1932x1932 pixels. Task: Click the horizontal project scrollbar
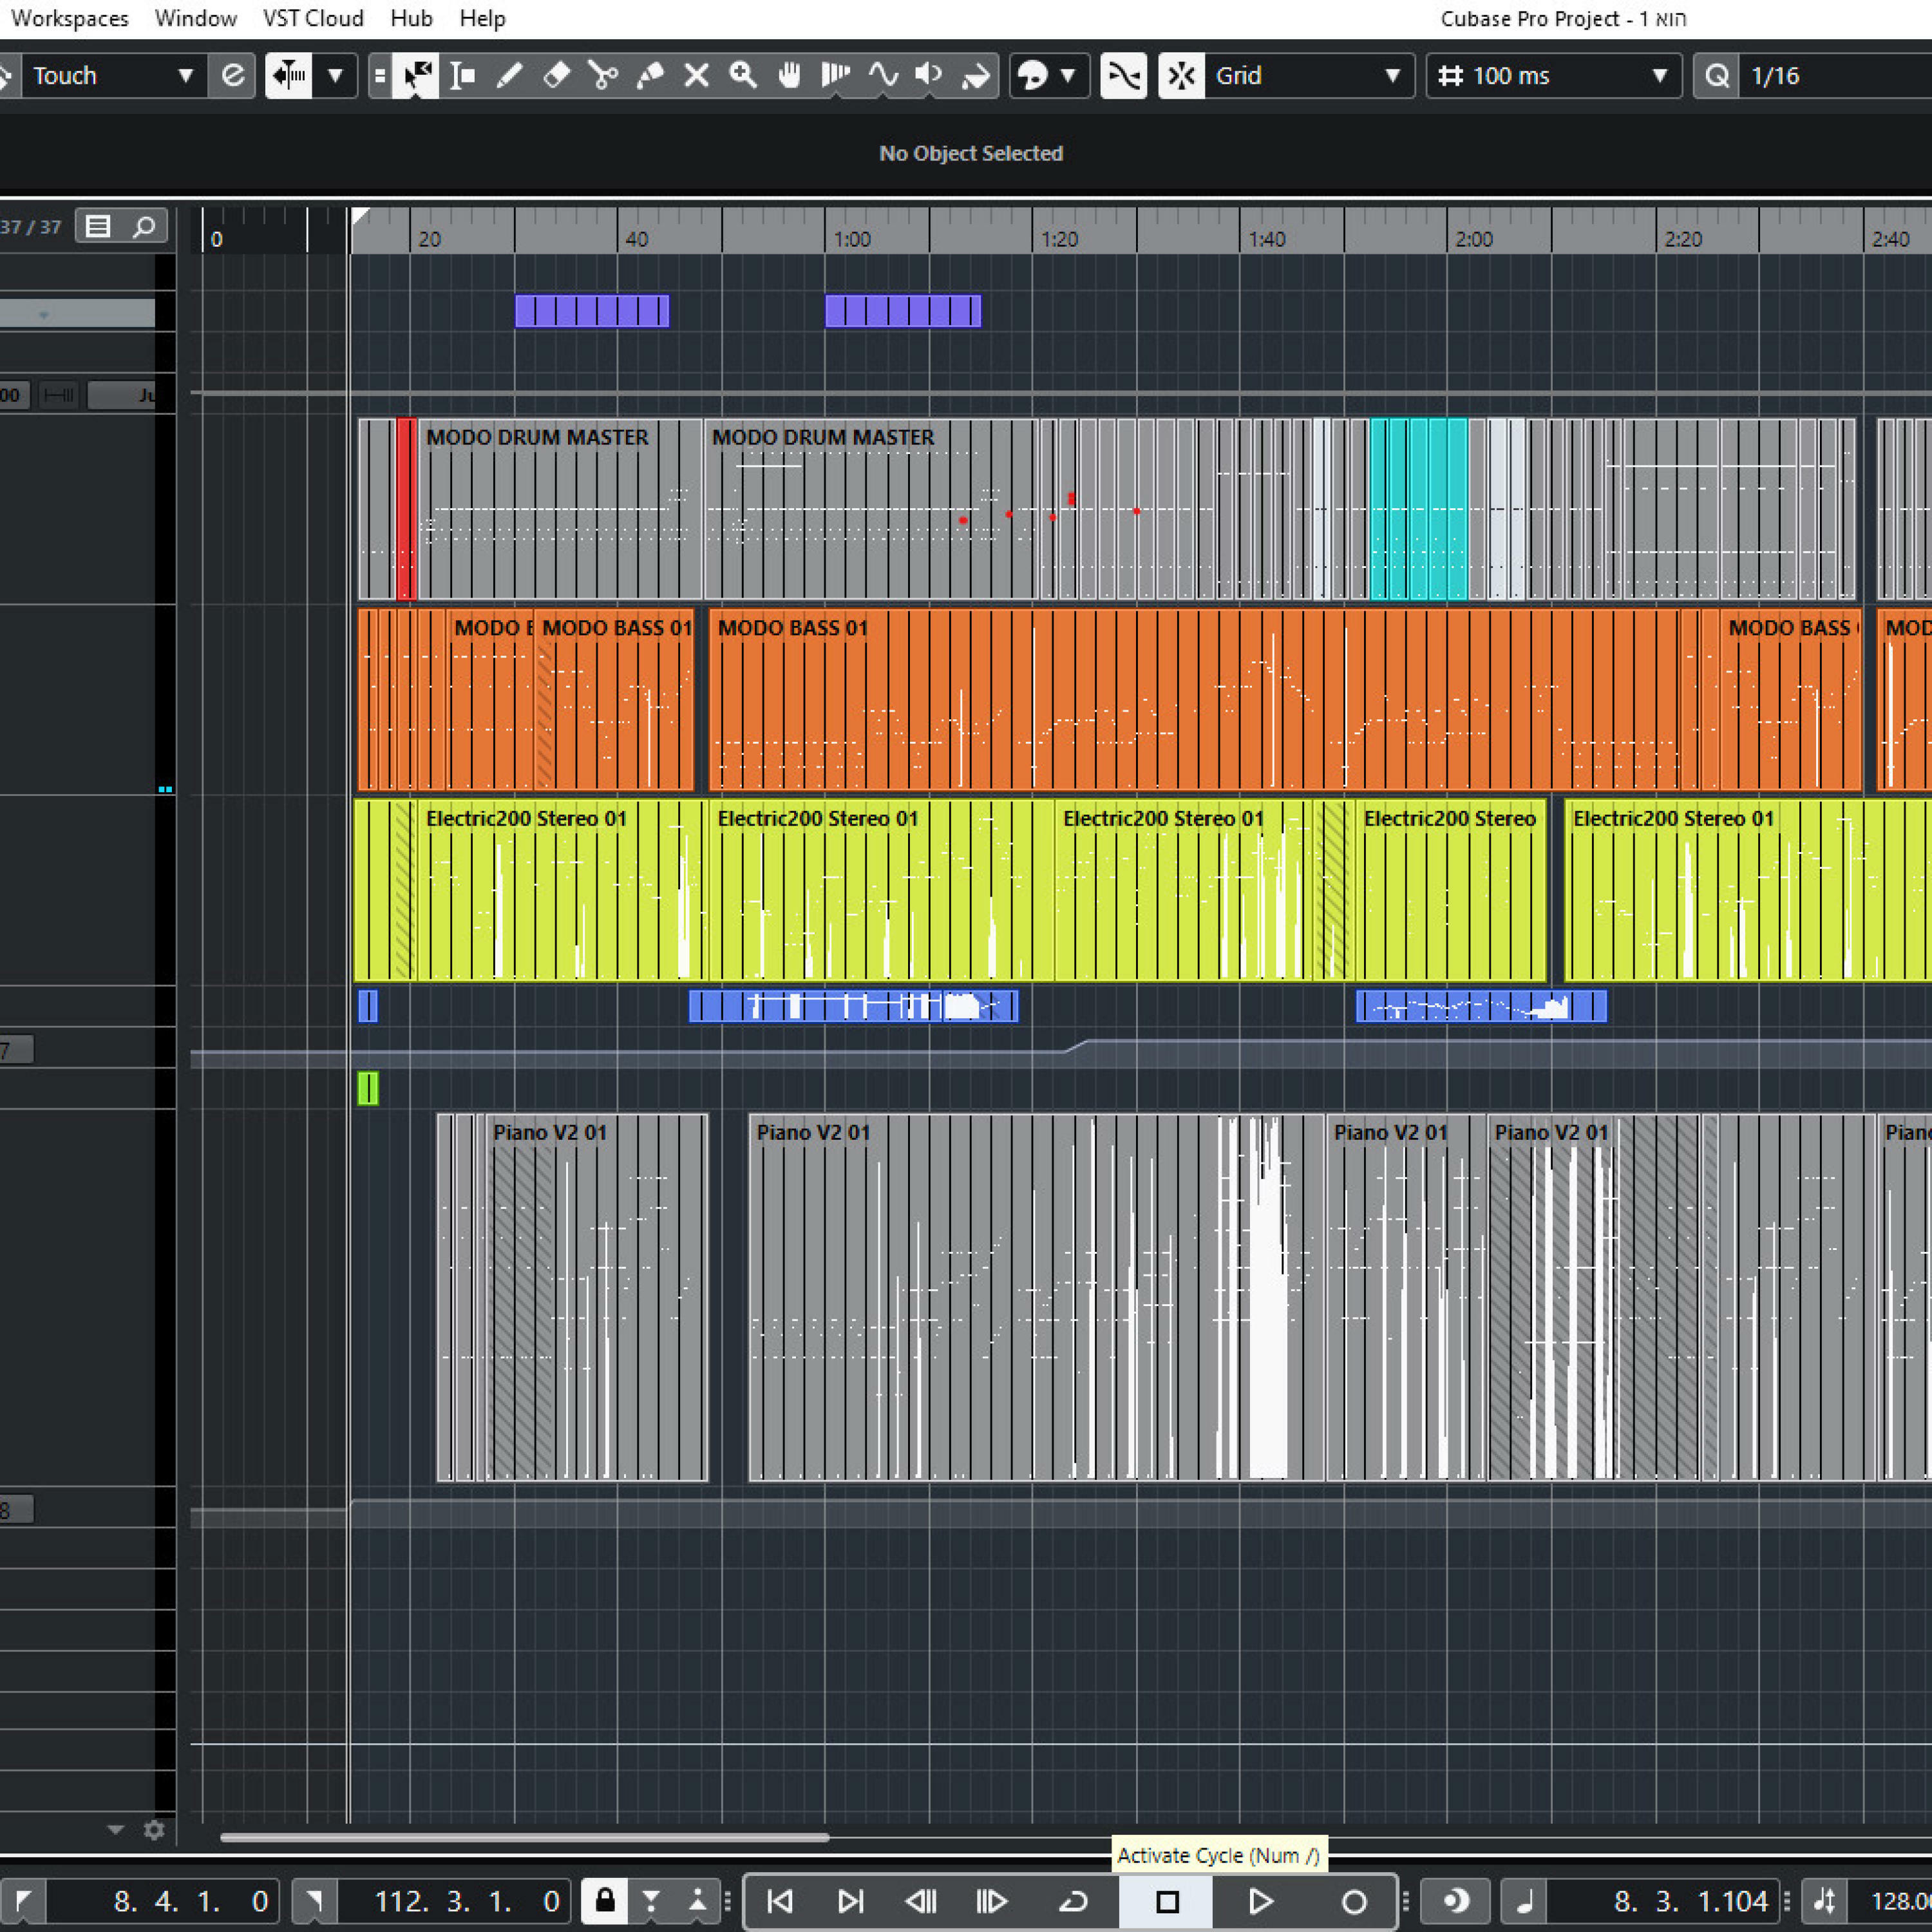coord(524,1837)
